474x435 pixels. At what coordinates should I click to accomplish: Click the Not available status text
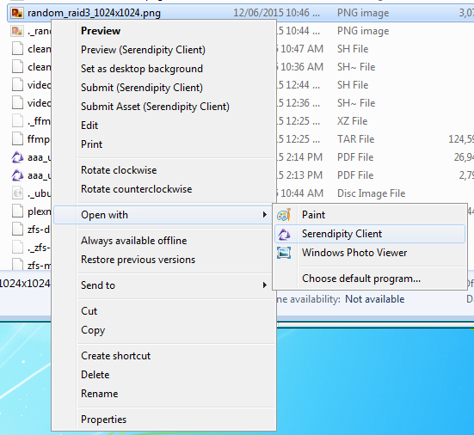click(375, 299)
